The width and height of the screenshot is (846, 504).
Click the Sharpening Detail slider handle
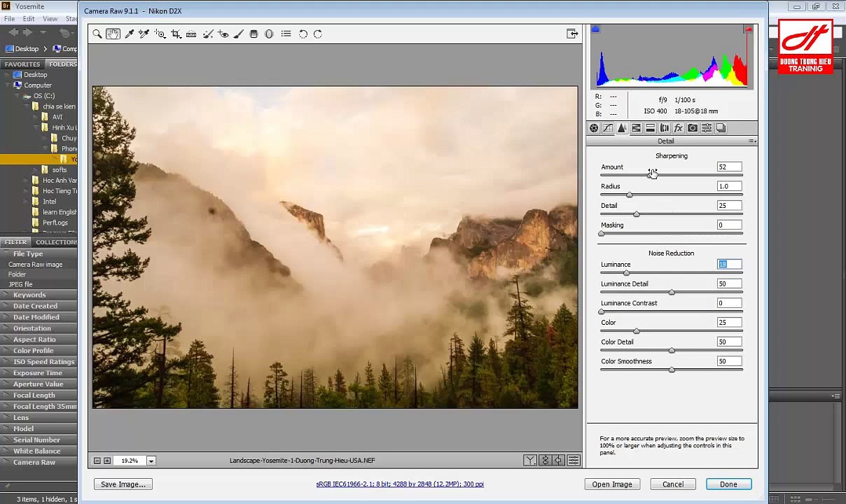(636, 214)
